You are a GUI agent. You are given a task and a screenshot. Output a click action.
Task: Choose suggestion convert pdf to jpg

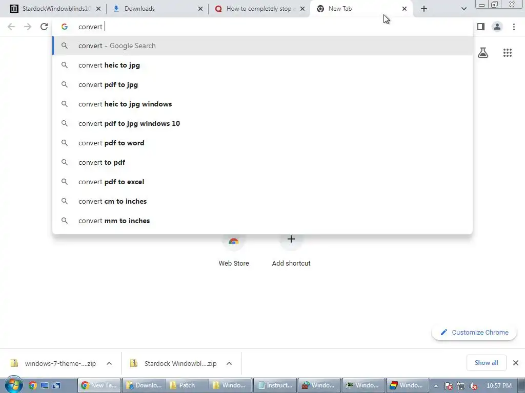click(262, 84)
